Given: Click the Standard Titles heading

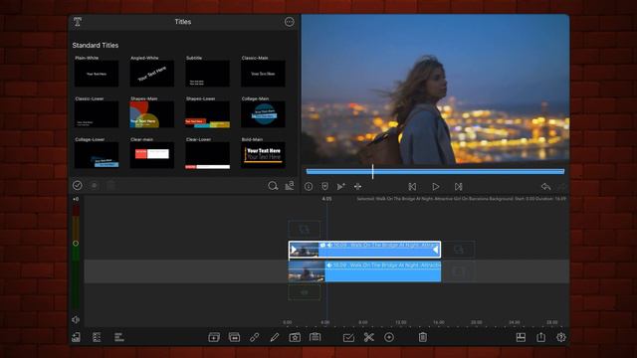Looking at the screenshot, I should coord(96,46).
